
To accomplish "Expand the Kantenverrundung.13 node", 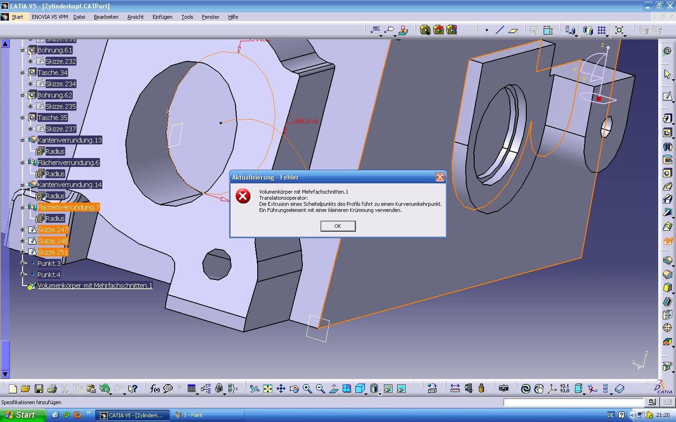I will pos(23,140).
